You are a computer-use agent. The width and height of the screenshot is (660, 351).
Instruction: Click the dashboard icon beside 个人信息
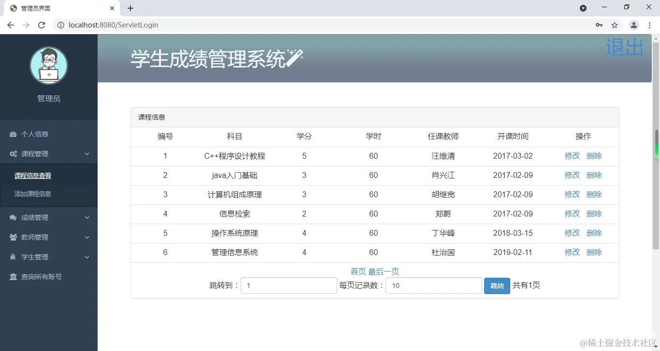click(13, 134)
